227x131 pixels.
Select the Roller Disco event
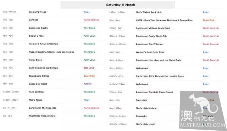tap(35, 60)
